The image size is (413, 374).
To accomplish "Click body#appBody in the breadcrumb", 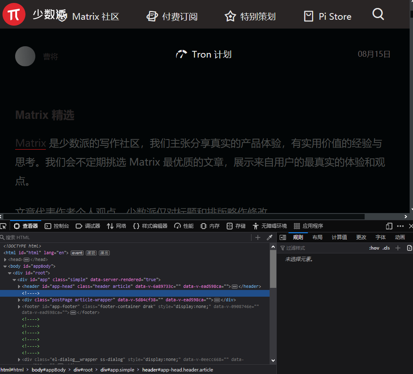I will coord(49,370).
